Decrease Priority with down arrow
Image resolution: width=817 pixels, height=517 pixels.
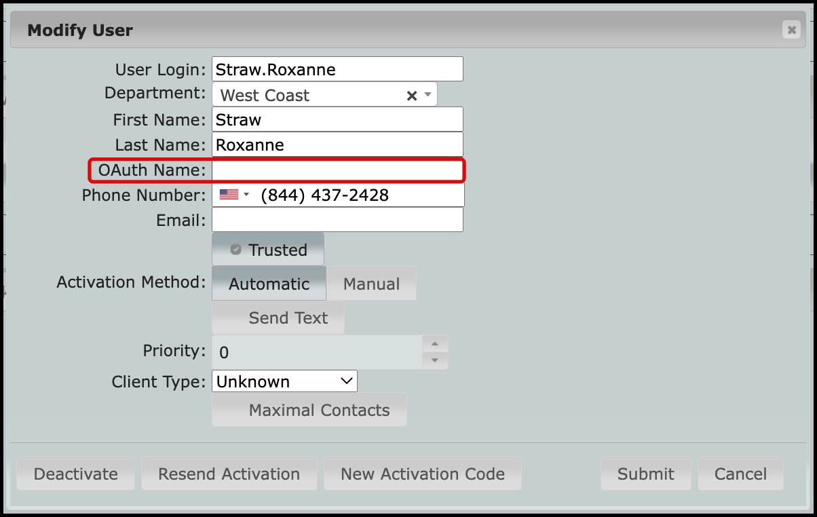(x=435, y=360)
